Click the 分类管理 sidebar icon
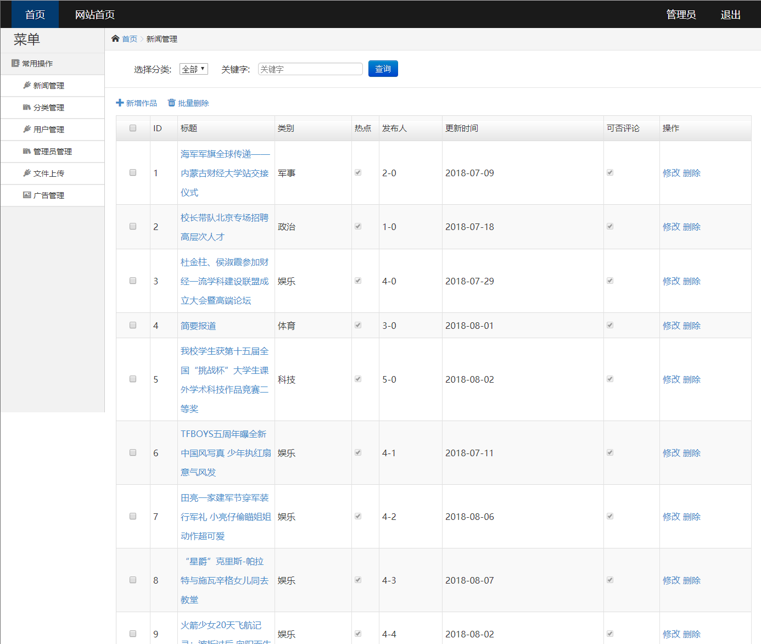This screenshot has width=761, height=644. 27,107
